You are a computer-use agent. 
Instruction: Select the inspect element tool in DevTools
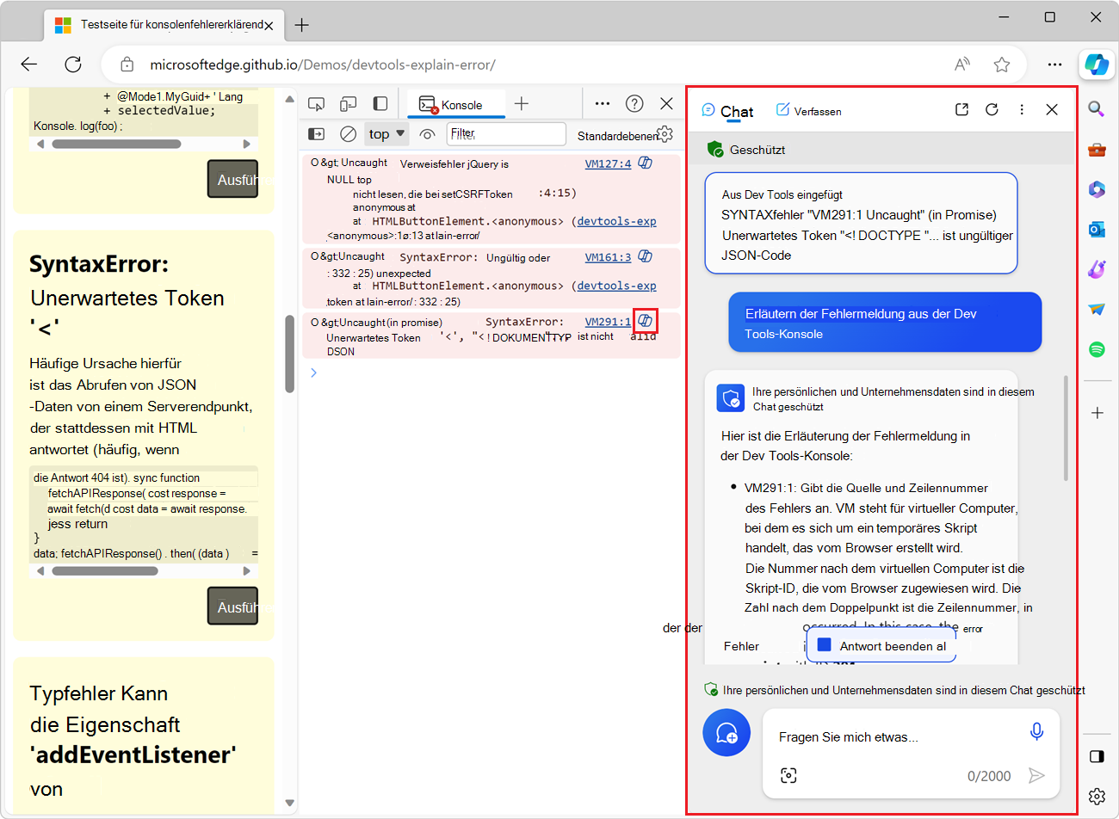(x=316, y=102)
